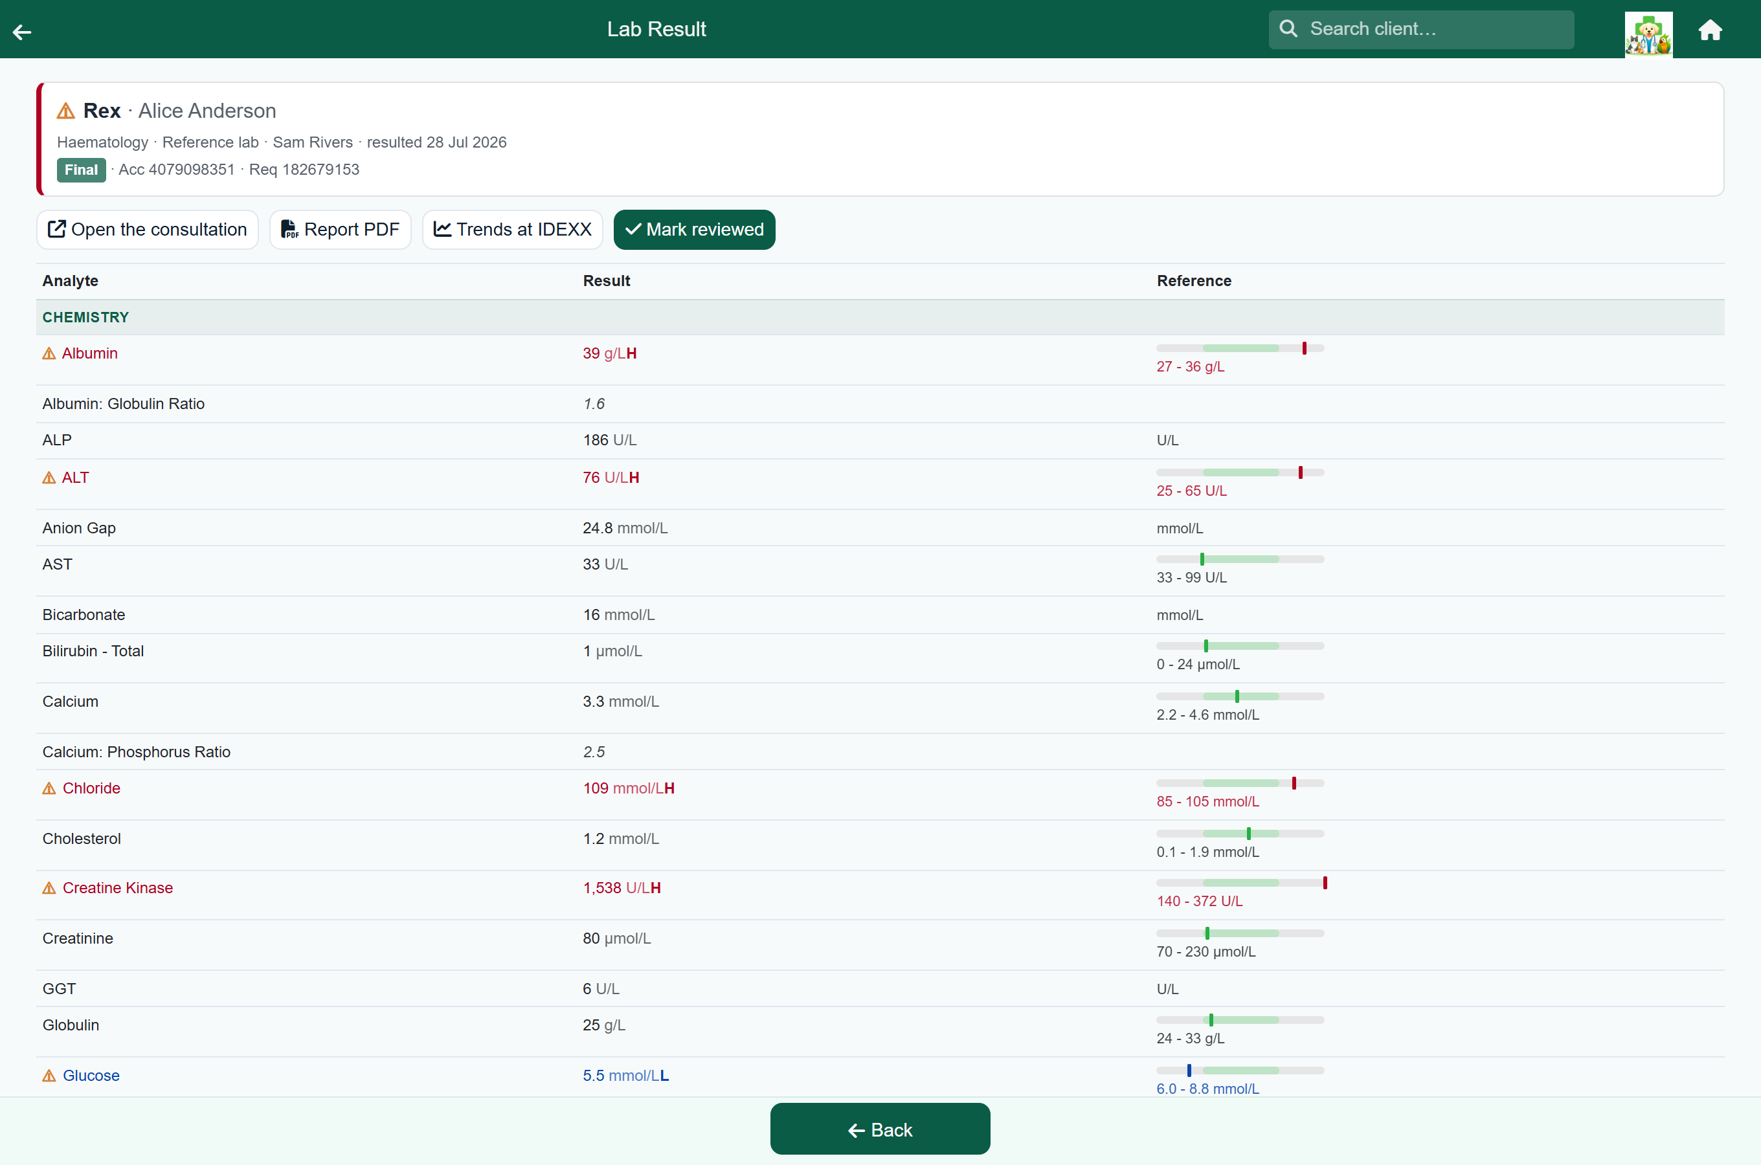The height and width of the screenshot is (1165, 1761).
Task: Click the search magnifier icon
Action: tap(1288, 29)
